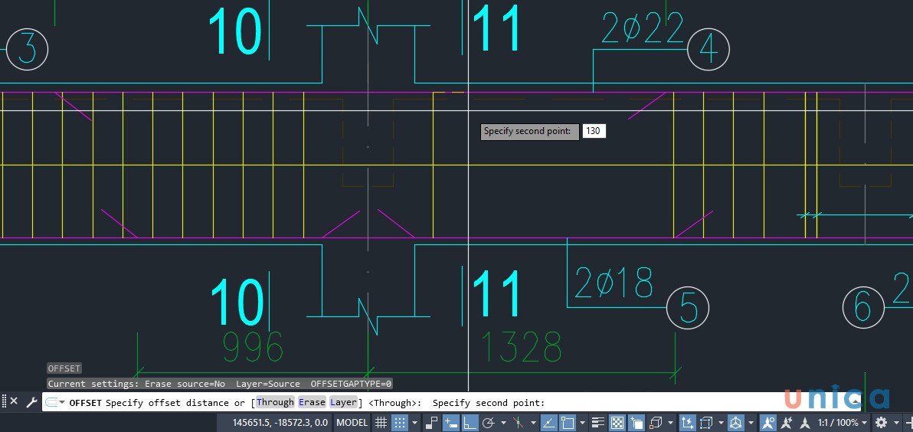Click the 2D Object Snap icon
913x432 pixels.
click(568, 422)
